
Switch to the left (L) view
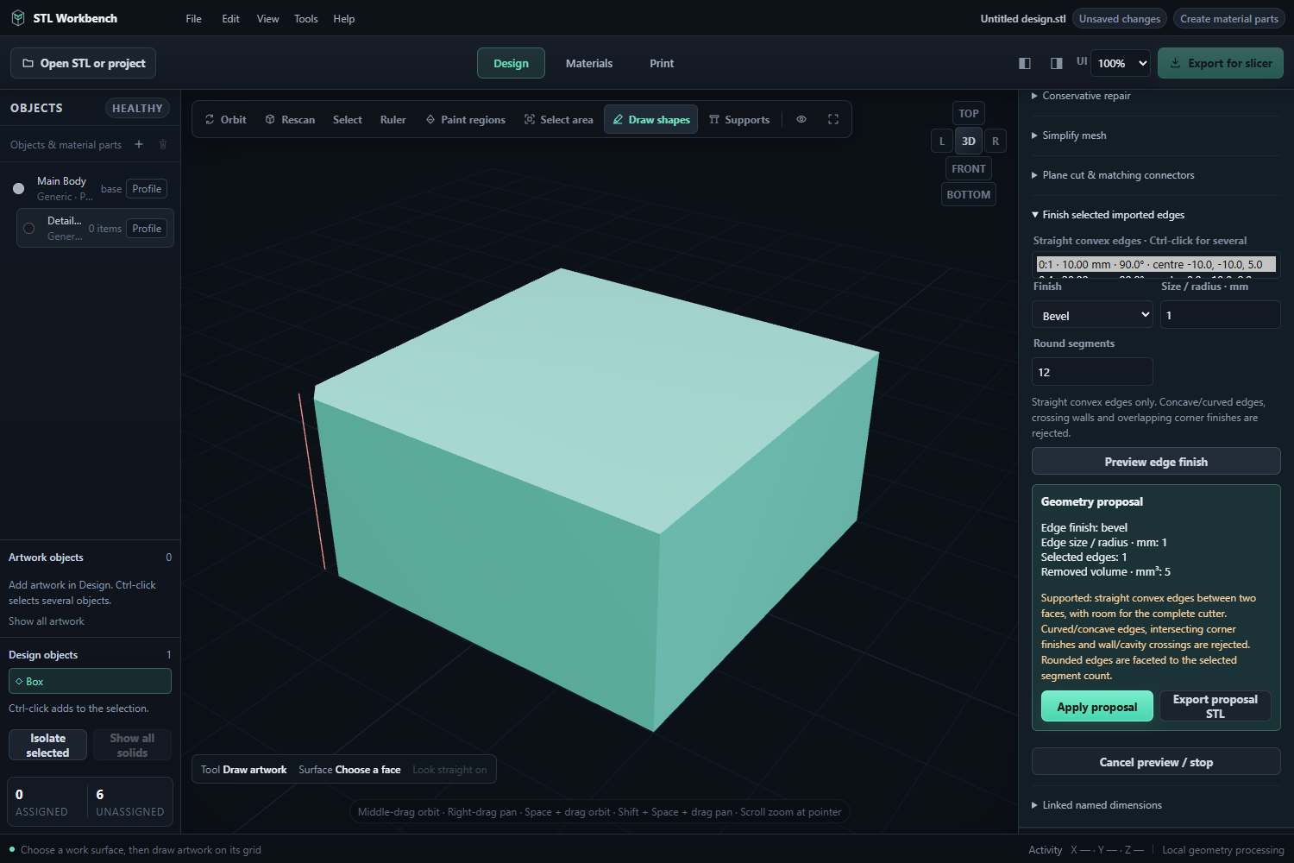coord(942,141)
